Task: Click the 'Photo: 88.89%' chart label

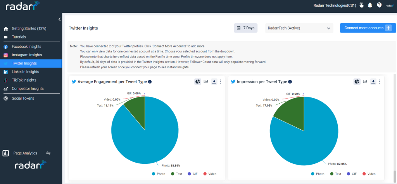Action: click(x=171, y=165)
